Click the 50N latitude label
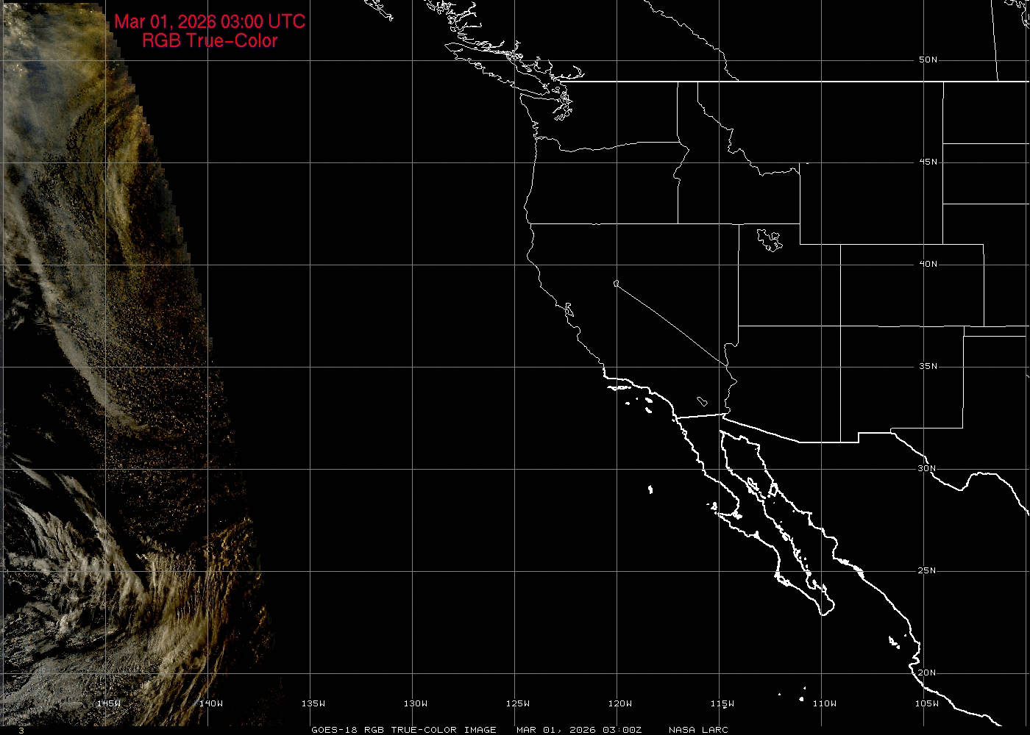Image resolution: width=1030 pixels, height=735 pixels. pyautogui.click(x=928, y=60)
